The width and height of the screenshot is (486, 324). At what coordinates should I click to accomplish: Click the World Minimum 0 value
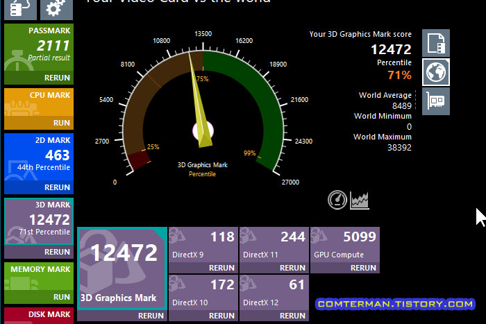[x=409, y=127]
